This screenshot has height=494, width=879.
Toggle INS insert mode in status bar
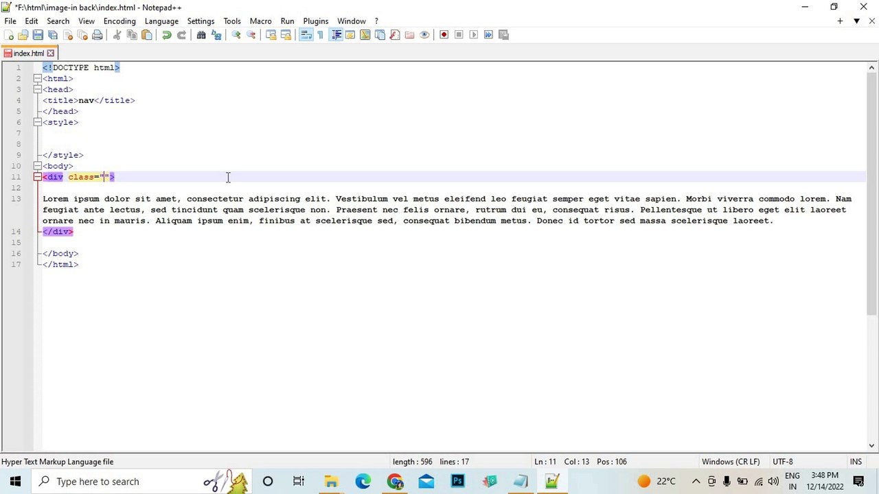pyautogui.click(x=856, y=462)
